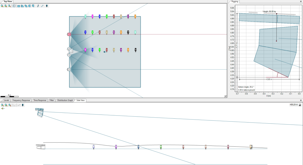
Task: Select the rectangular audience area shape tool
Action: 19,6
